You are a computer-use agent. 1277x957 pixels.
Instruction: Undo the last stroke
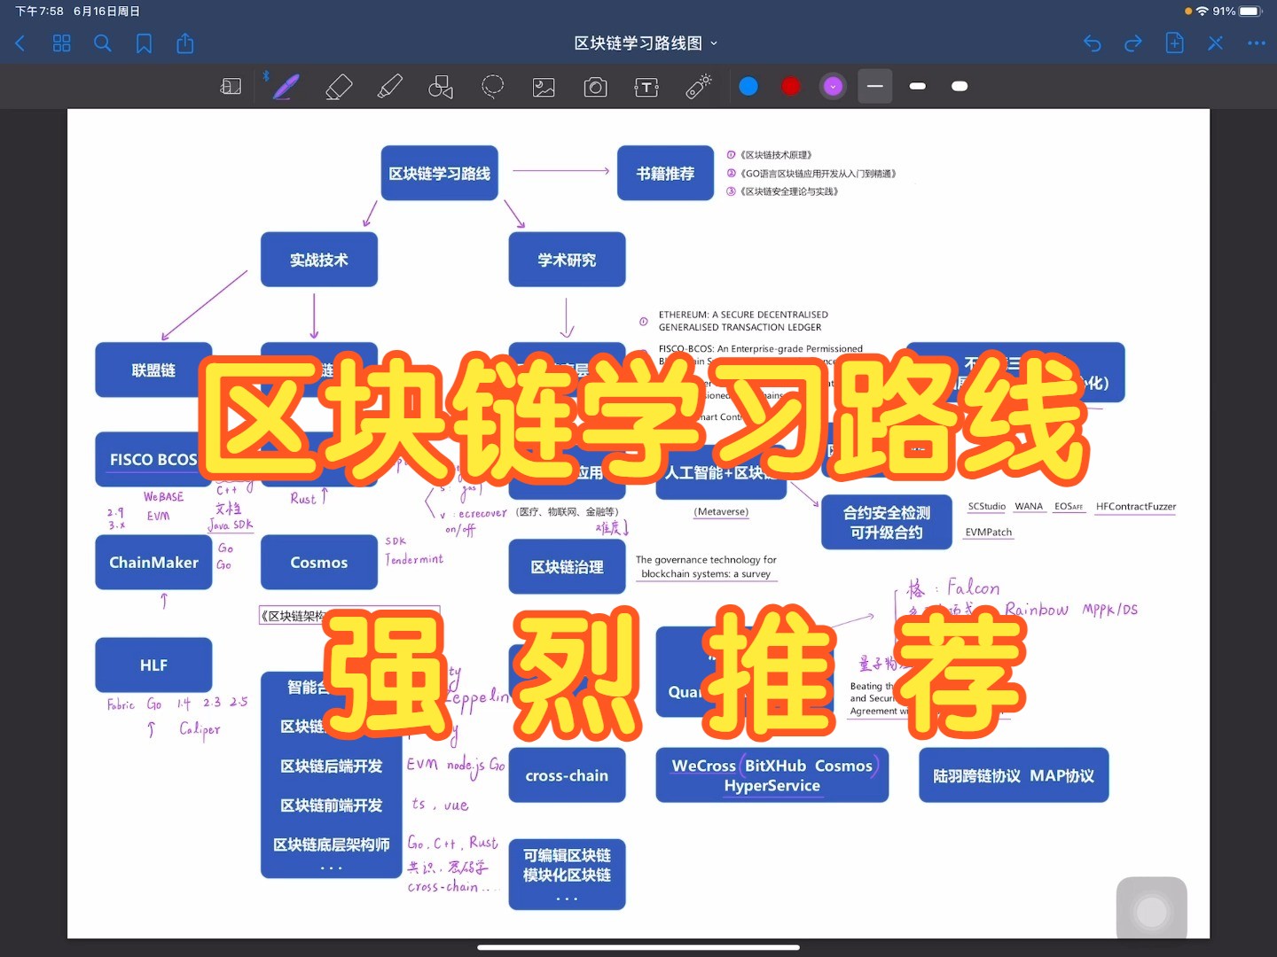pos(1093,43)
